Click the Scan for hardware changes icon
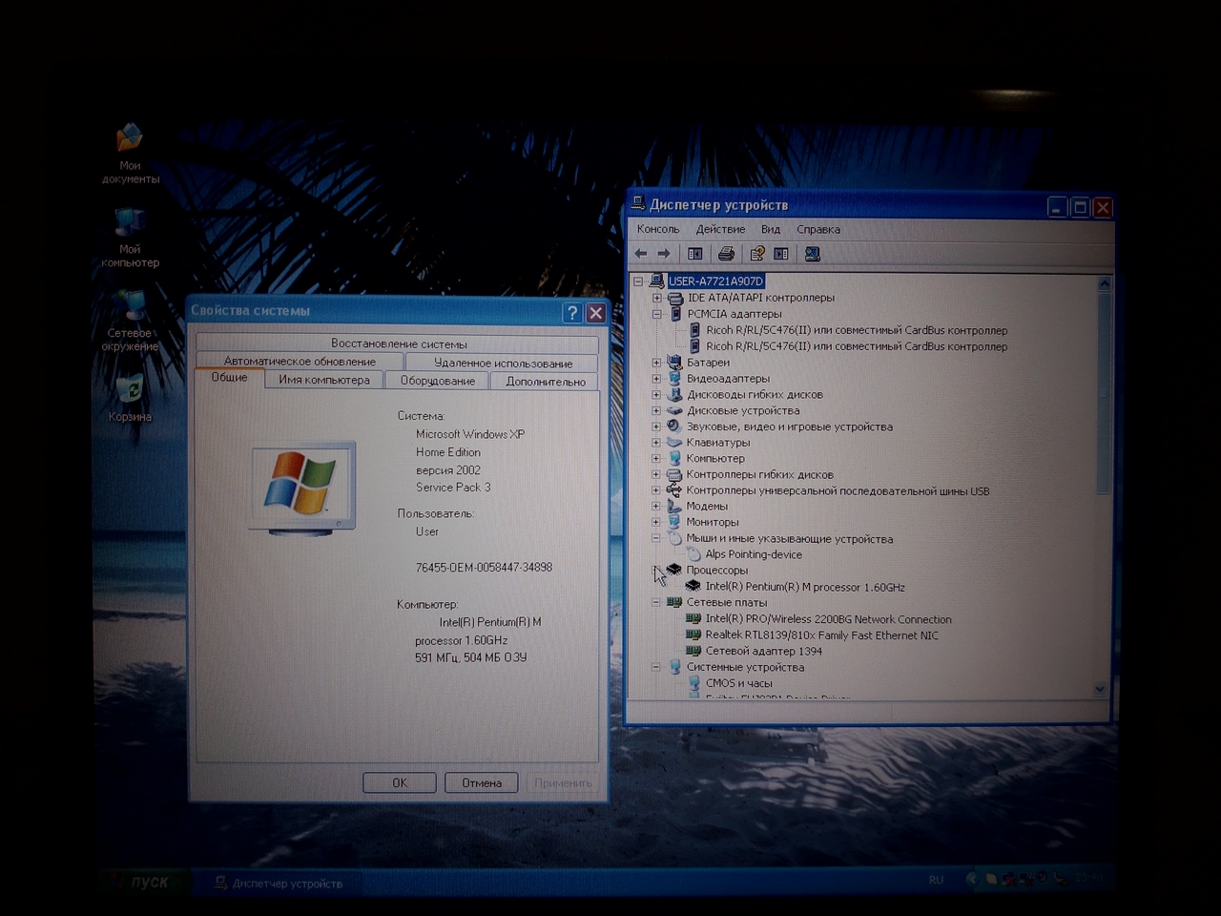The width and height of the screenshot is (1221, 916). click(812, 253)
